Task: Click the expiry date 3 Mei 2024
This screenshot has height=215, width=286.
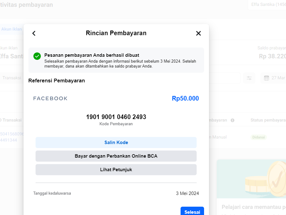Action: 187,193
